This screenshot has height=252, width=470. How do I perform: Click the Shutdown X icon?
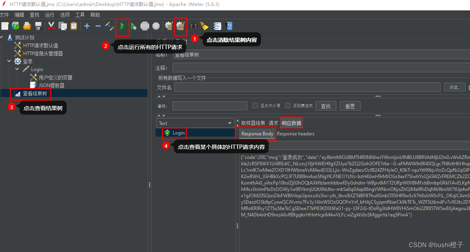click(156, 26)
